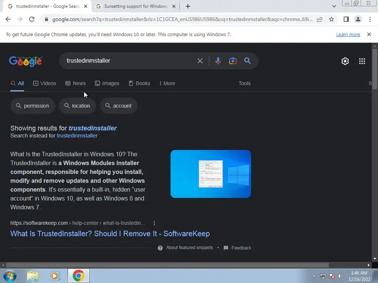Image resolution: width=378 pixels, height=283 pixels.
Task: Click the address bar URL
Action: (182, 19)
